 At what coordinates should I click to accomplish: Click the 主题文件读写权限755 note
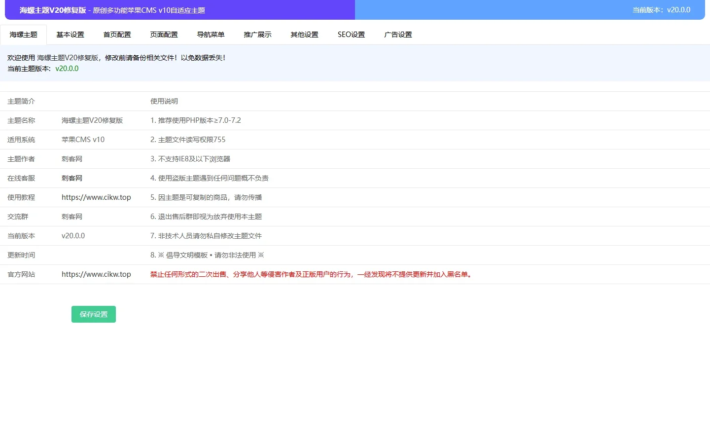click(x=188, y=140)
